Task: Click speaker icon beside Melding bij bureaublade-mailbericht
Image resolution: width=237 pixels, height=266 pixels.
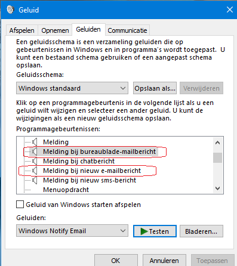Action: click(35, 151)
